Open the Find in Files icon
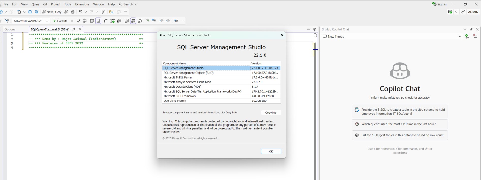This screenshot has width=481, height=180. pyautogui.click(x=111, y=12)
